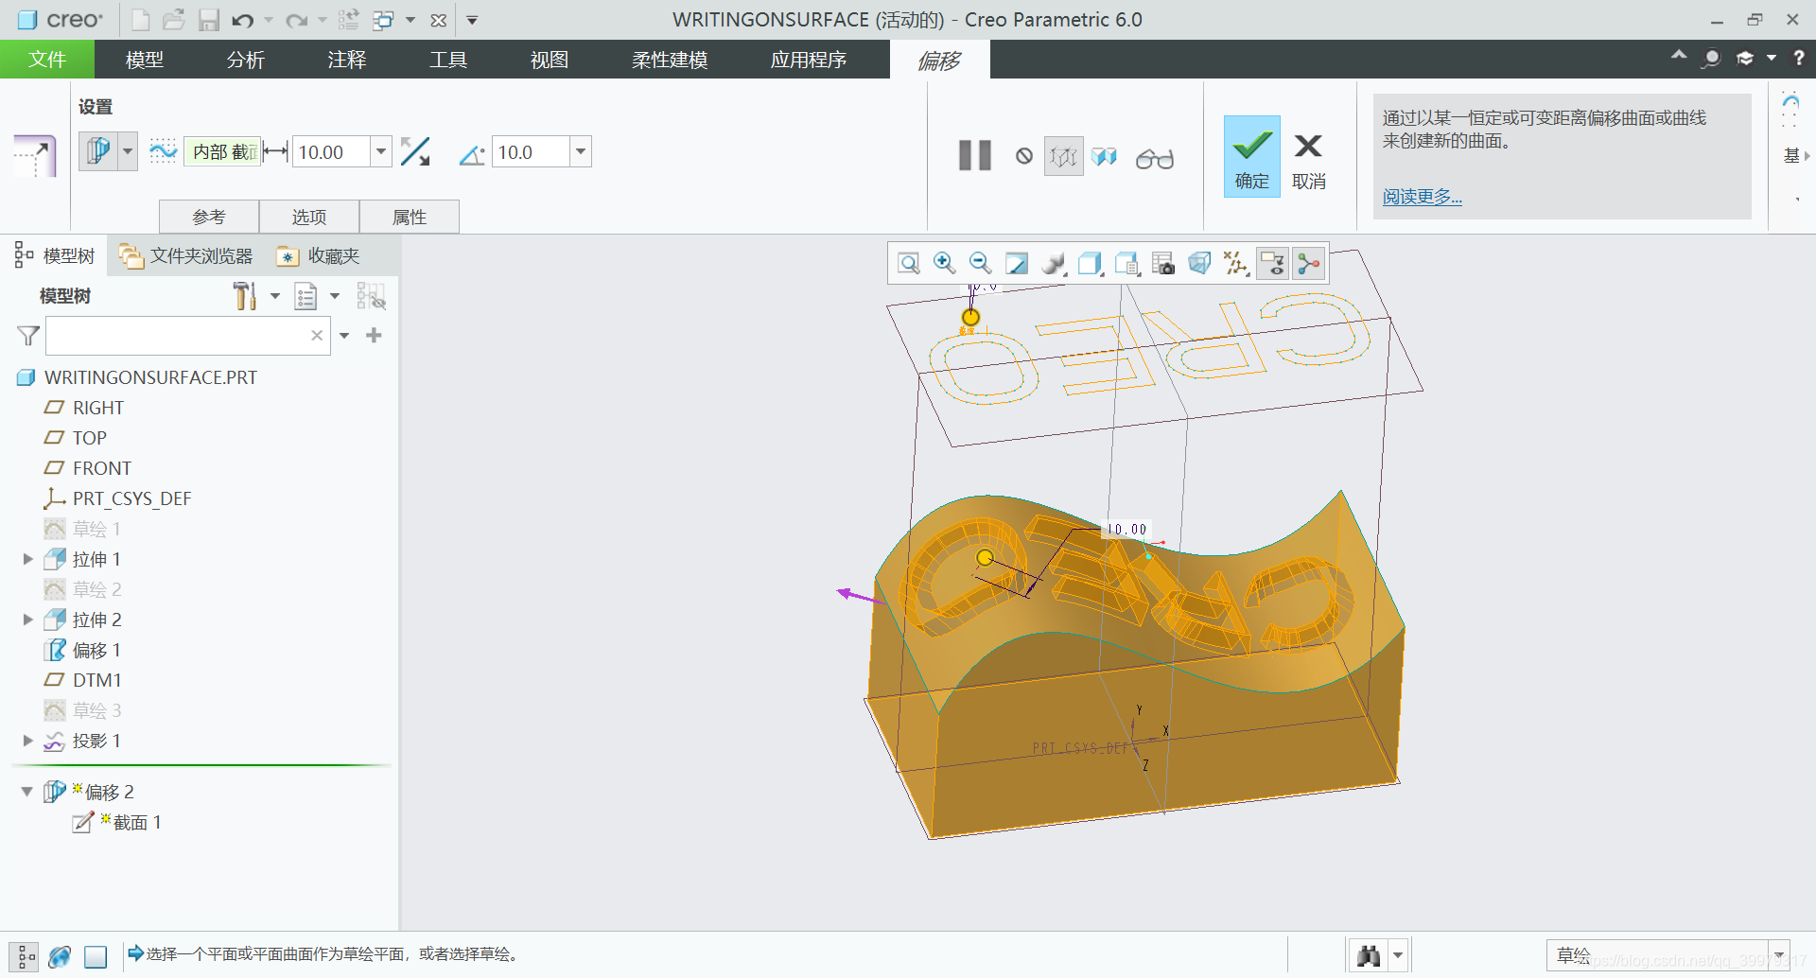The width and height of the screenshot is (1816, 978).
Task: Switch to the 视图 ribbon tab
Action: [550, 60]
